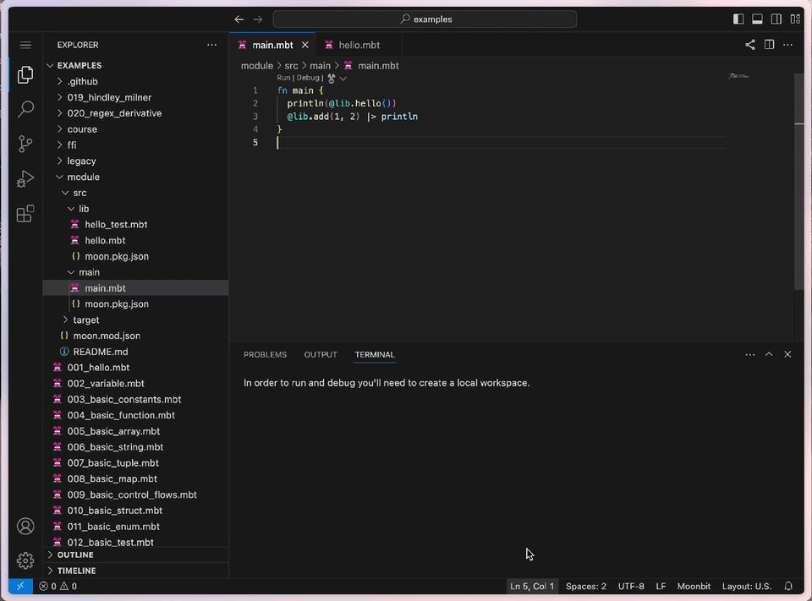Open the Manage gear icon

[x=25, y=560]
